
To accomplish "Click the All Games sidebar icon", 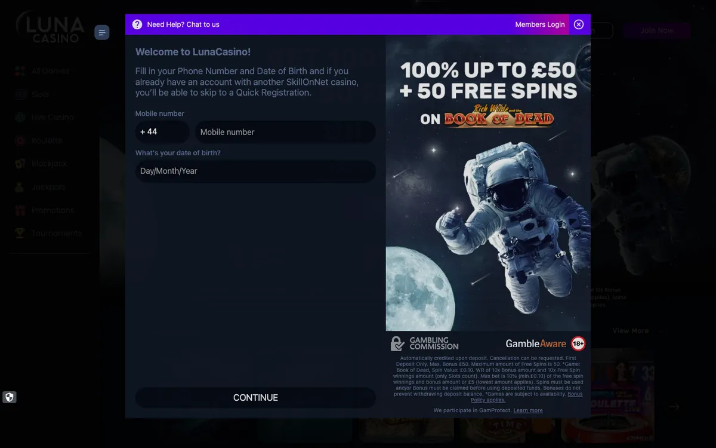I will tap(20, 71).
